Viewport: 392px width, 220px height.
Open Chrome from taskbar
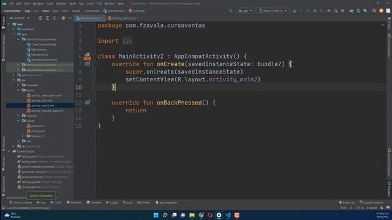click(x=201, y=215)
